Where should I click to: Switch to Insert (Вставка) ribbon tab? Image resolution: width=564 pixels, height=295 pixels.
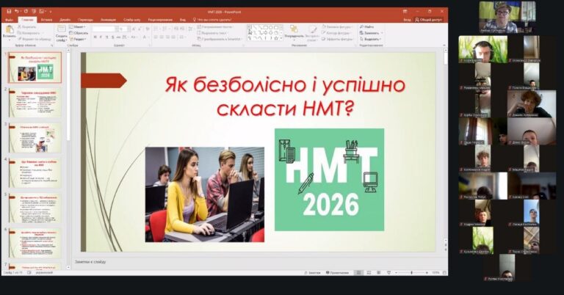pyautogui.click(x=46, y=20)
